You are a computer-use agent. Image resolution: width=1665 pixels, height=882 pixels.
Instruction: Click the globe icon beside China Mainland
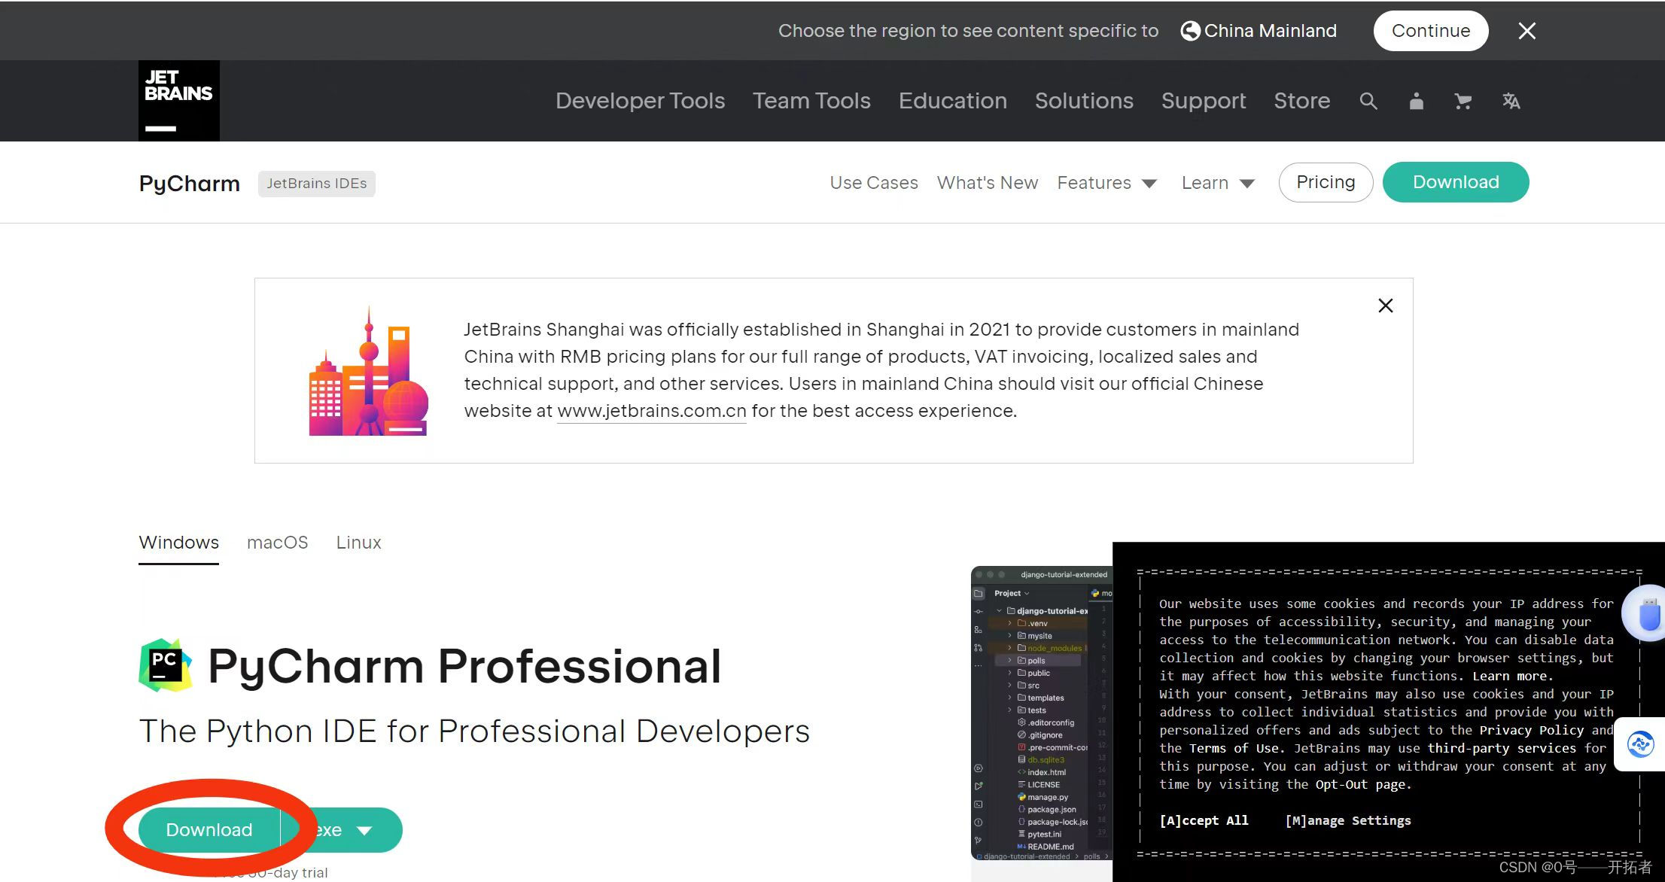click(1190, 30)
